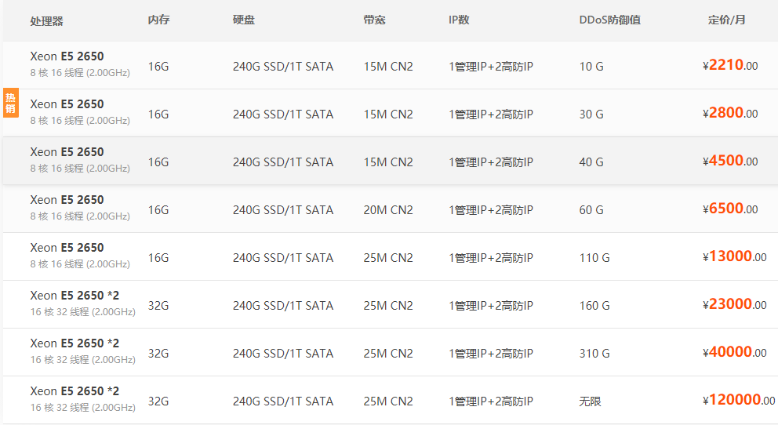
Task: Select the ¥120000.00 price
Action: click(x=739, y=400)
